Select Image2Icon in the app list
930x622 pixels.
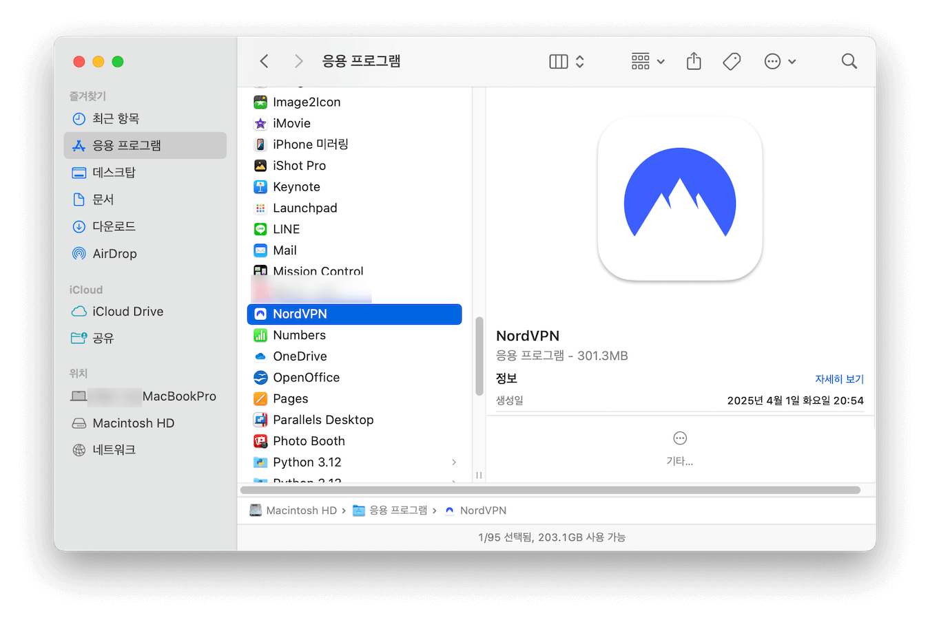[x=354, y=102]
